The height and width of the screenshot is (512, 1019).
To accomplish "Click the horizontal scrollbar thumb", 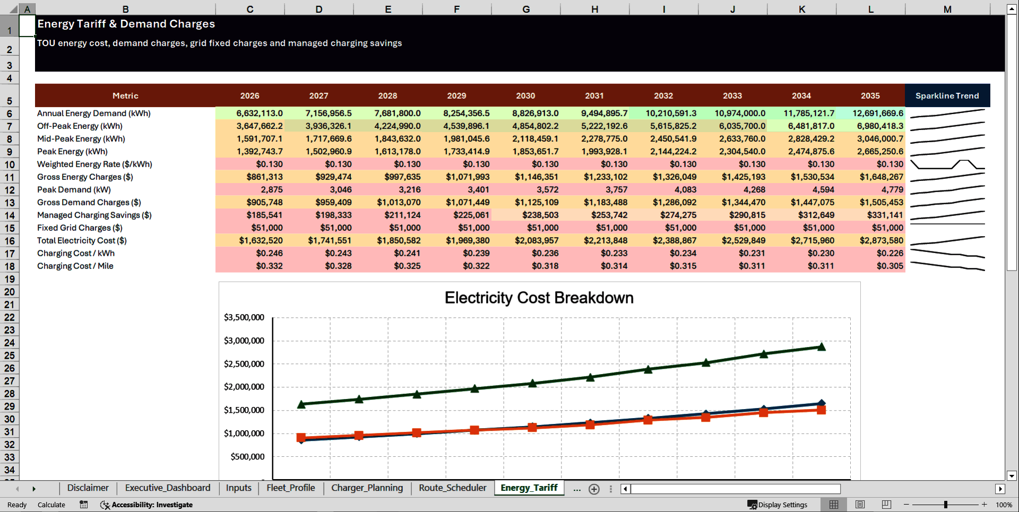I will tap(736, 489).
